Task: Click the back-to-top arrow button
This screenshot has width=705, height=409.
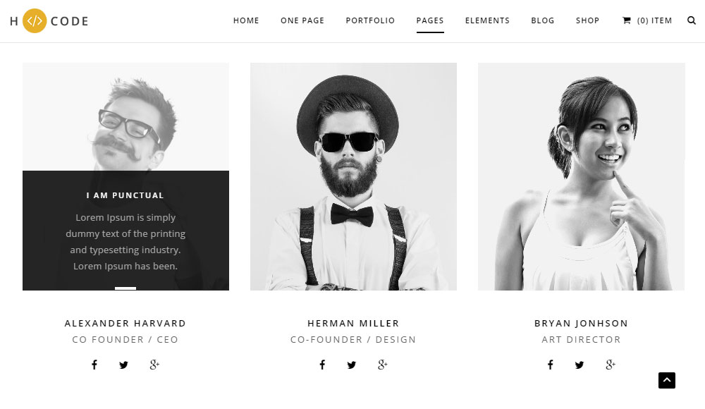Action: 667,380
